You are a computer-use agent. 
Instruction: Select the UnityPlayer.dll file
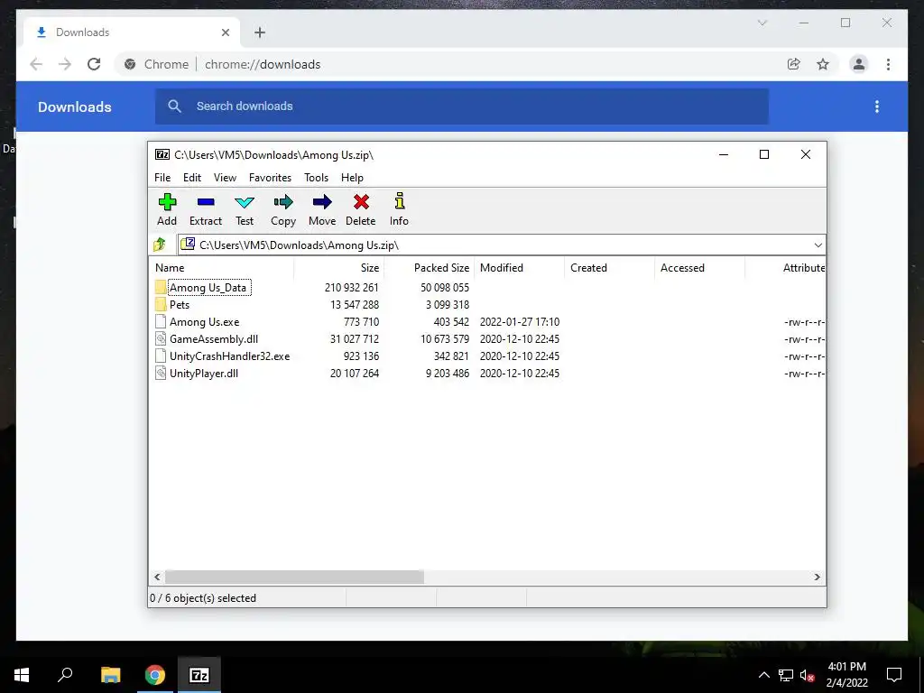click(x=203, y=373)
